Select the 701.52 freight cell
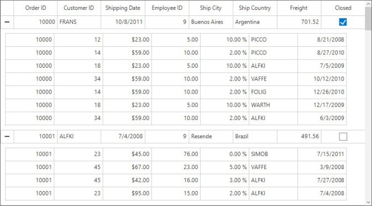The image size is (372, 206). click(x=299, y=22)
